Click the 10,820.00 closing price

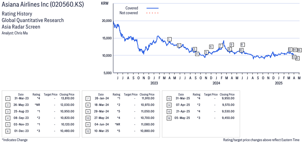[x=68, y=118]
